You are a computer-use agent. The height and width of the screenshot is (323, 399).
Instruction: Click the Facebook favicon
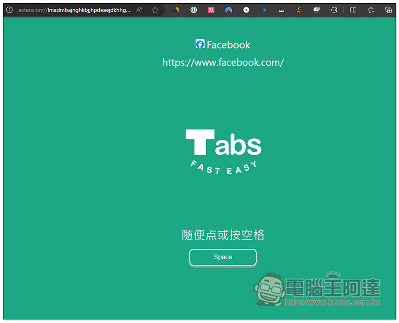(x=200, y=44)
